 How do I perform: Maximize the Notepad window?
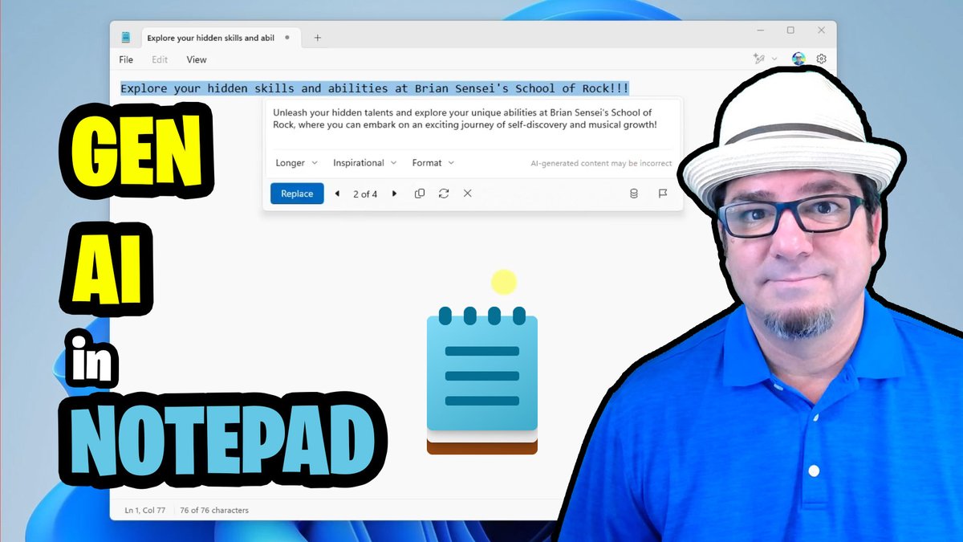click(x=790, y=31)
